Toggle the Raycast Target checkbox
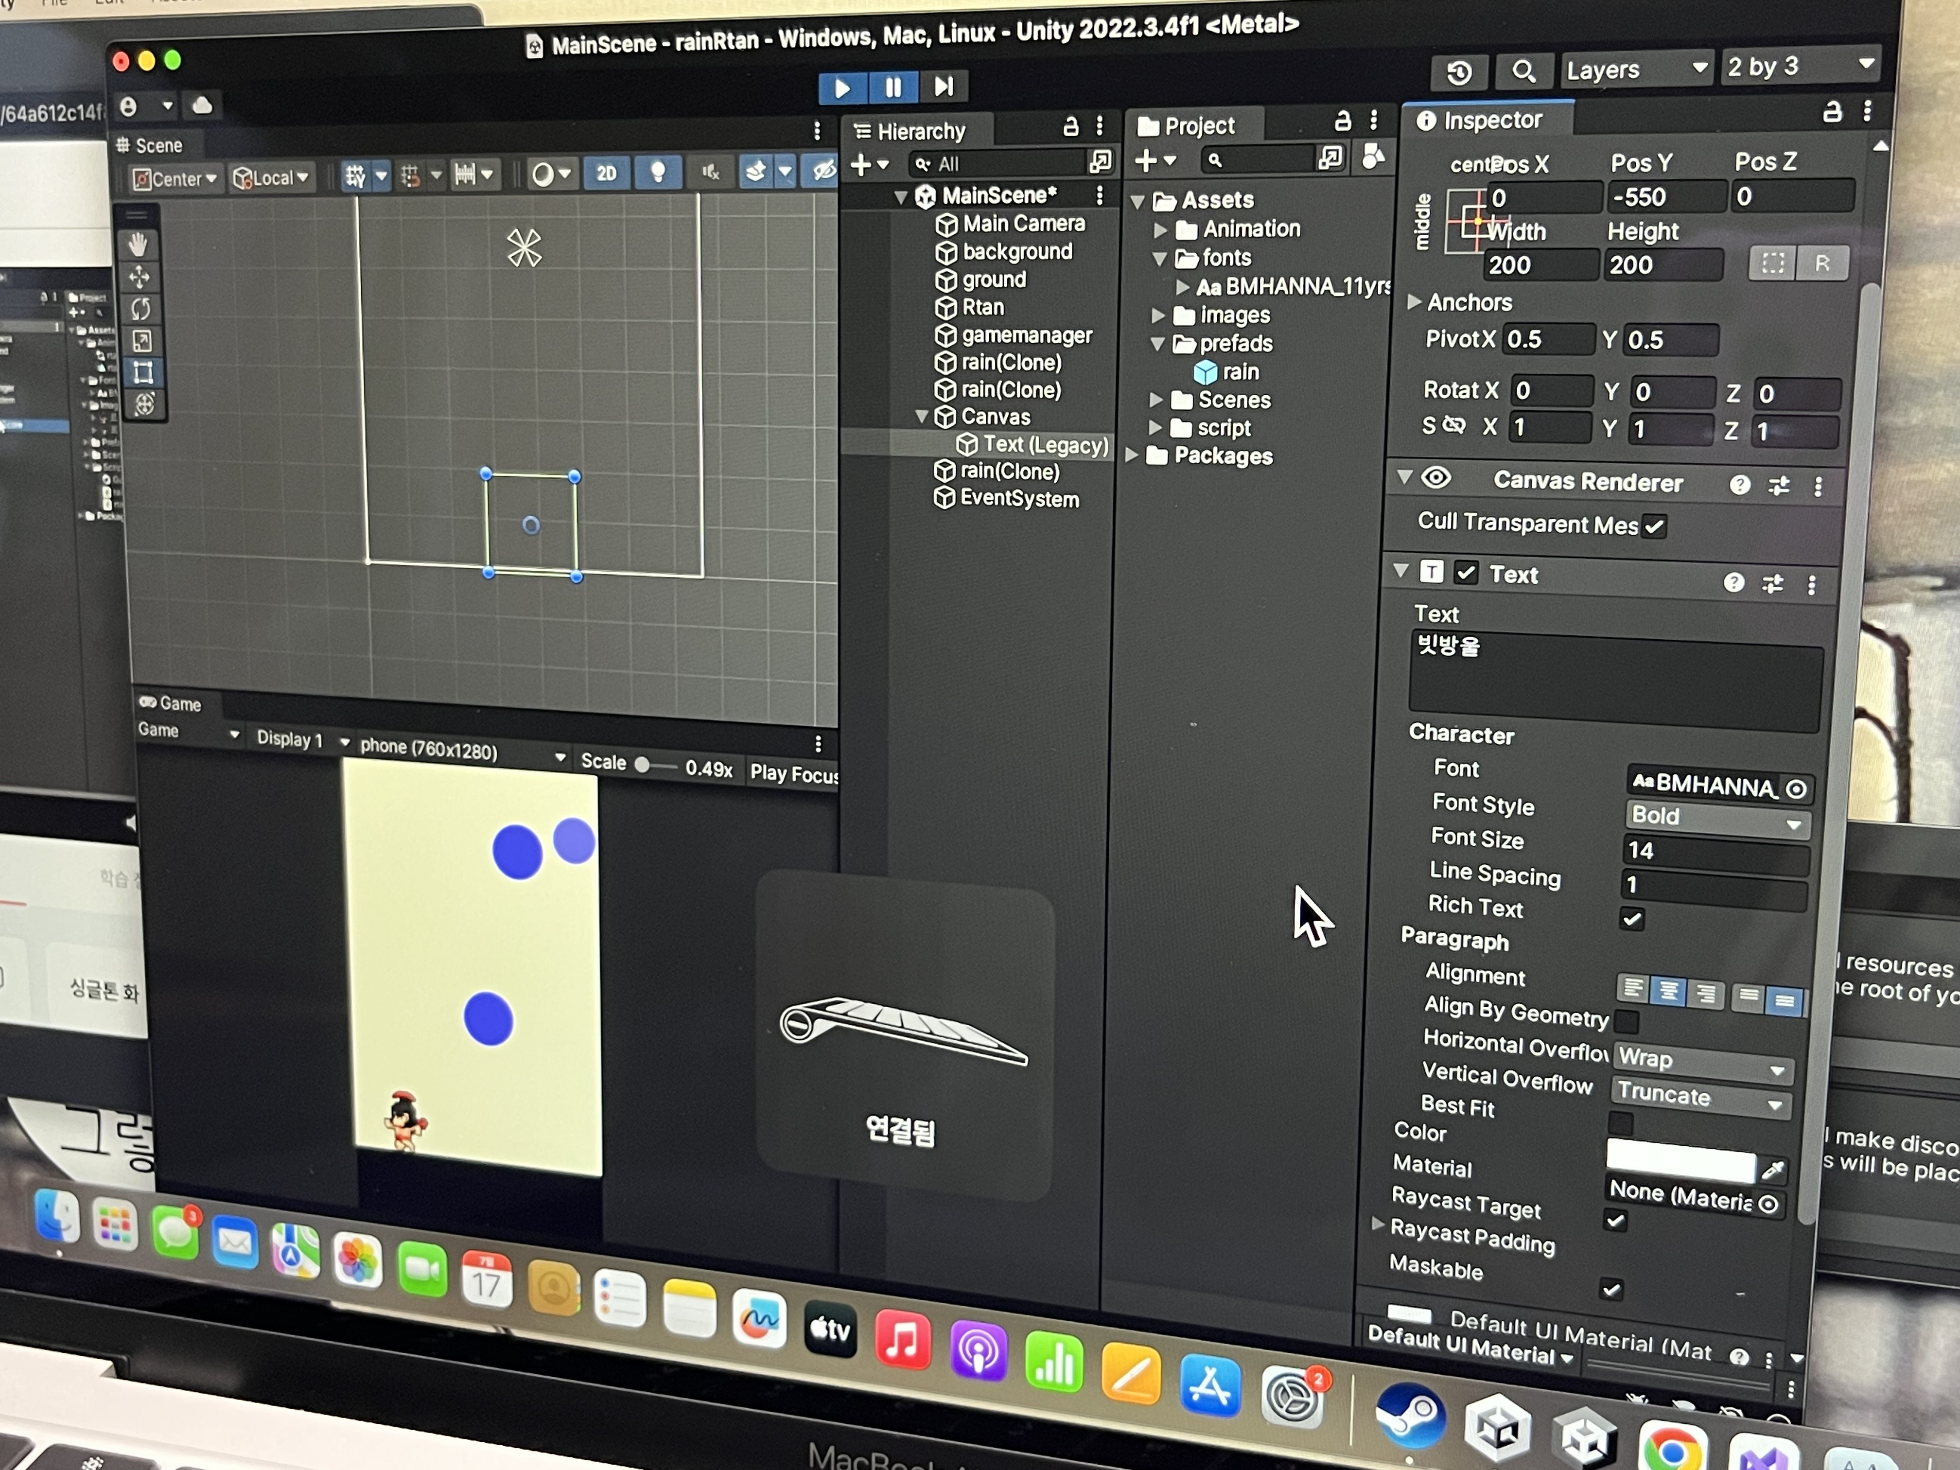This screenshot has width=1960, height=1470. (x=1615, y=1222)
